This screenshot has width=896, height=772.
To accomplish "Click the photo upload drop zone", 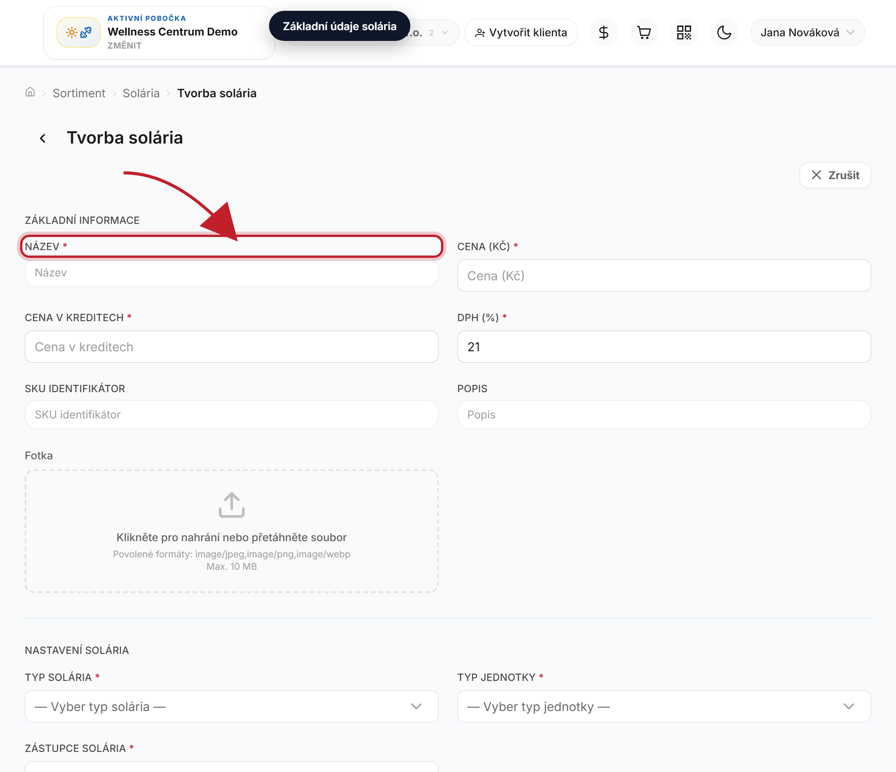I will pos(232,531).
